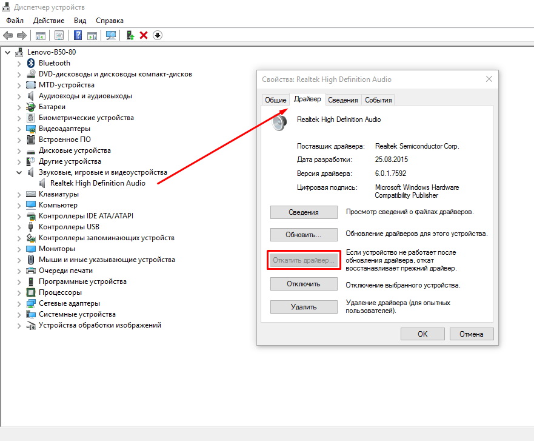
Task: Confirm dialog with OK button
Action: [422, 334]
